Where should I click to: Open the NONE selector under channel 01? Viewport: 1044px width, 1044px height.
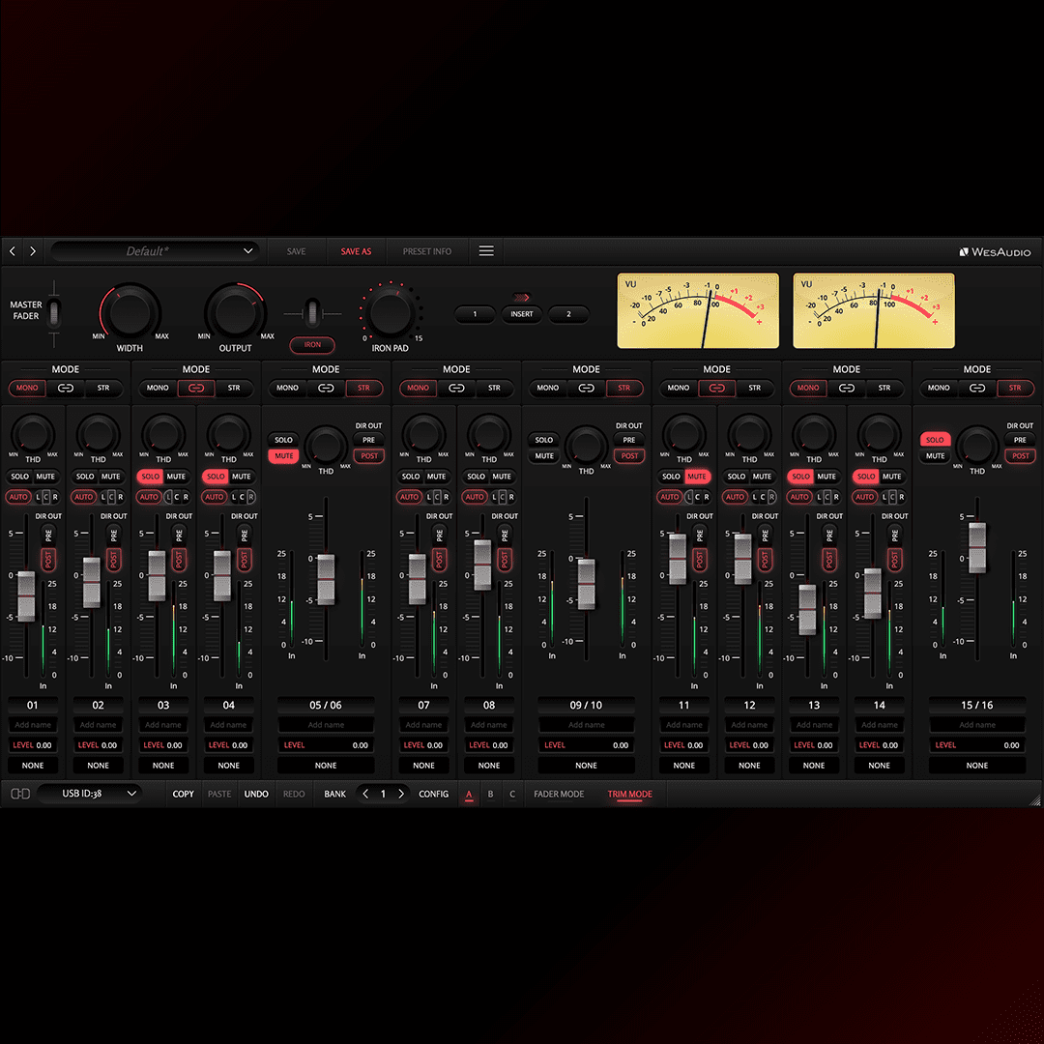33,766
